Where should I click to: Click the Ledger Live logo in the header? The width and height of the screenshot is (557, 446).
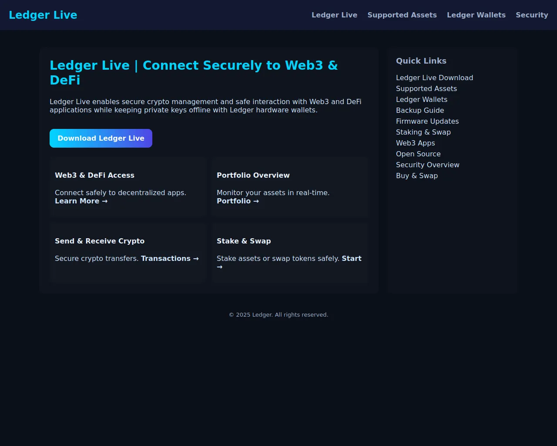point(43,15)
